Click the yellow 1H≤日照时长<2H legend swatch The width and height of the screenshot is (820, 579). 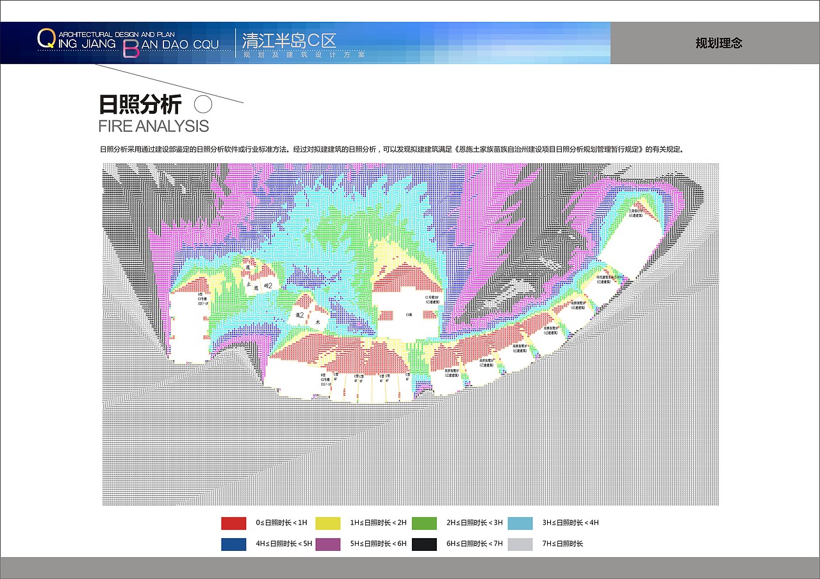(328, 523)
